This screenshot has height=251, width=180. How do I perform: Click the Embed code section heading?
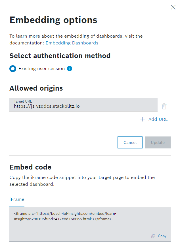30,167
